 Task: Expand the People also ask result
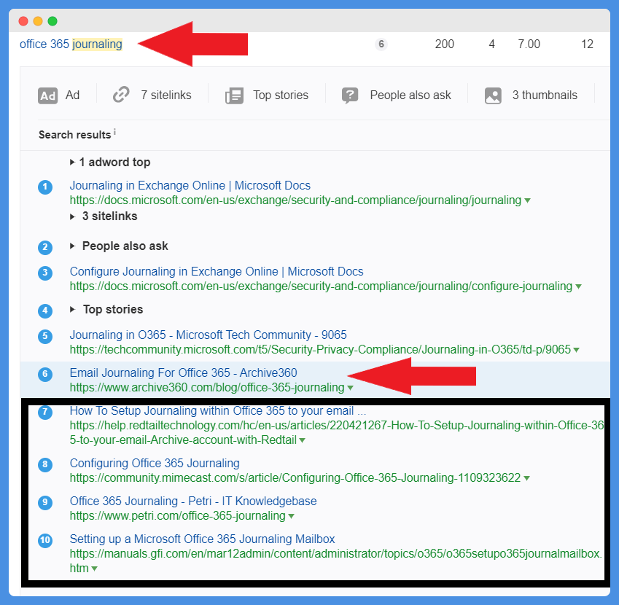click(x=120, y=246)
